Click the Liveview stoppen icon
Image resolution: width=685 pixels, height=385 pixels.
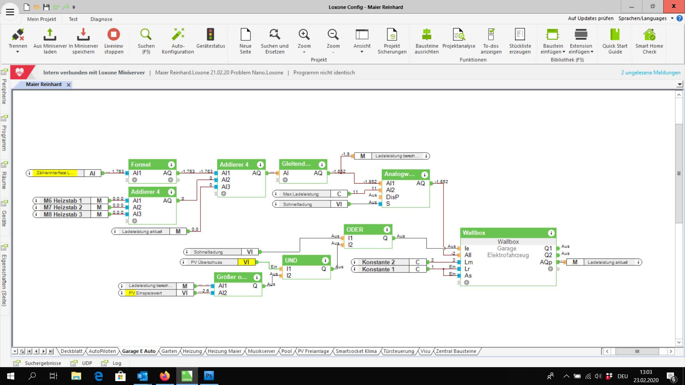[113, 35]
